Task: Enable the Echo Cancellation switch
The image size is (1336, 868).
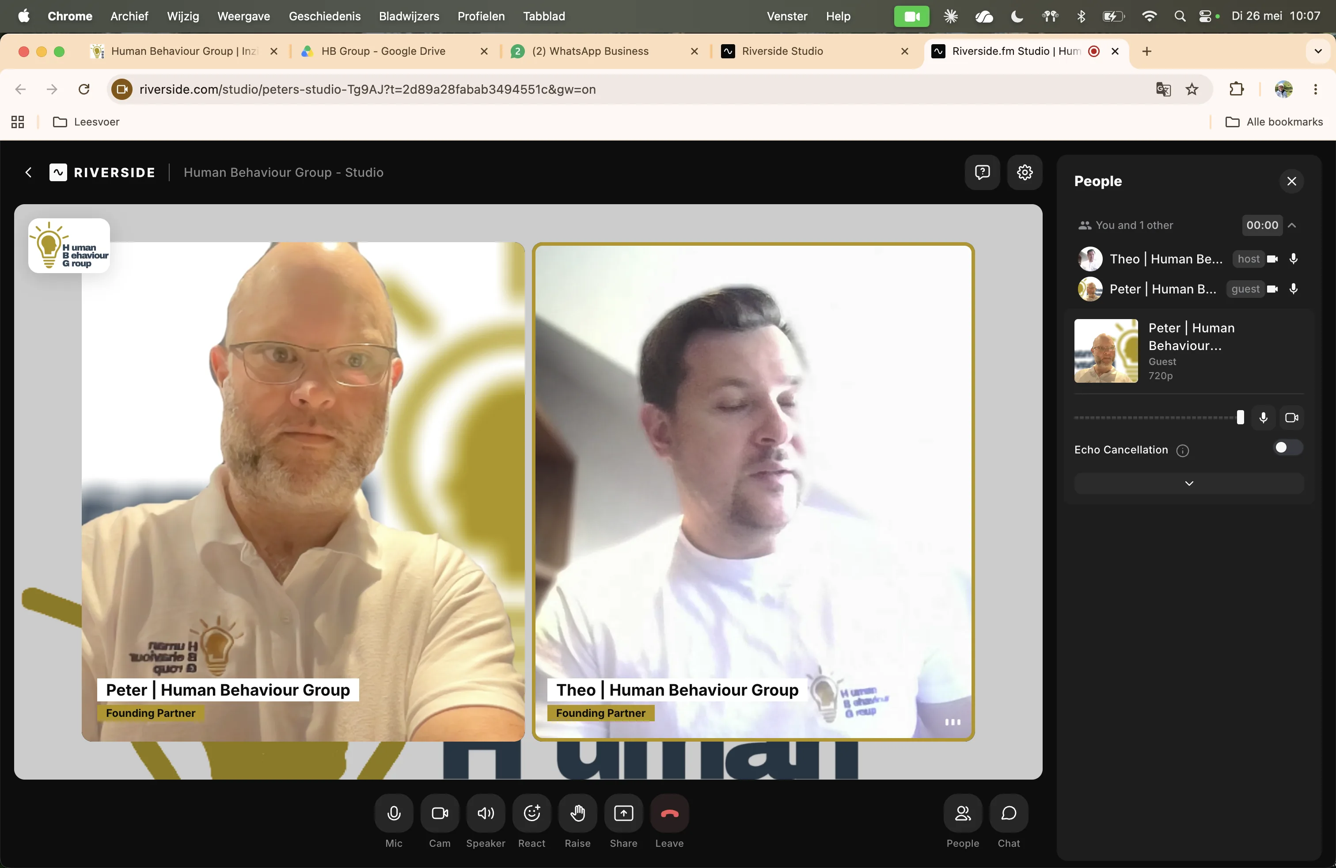Action: tap(1288, 447)
